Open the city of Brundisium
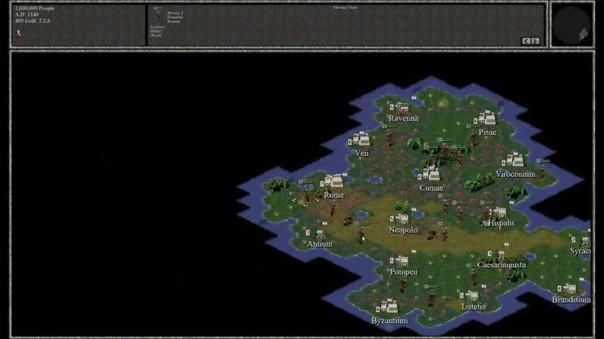 (x=570, y=289)
